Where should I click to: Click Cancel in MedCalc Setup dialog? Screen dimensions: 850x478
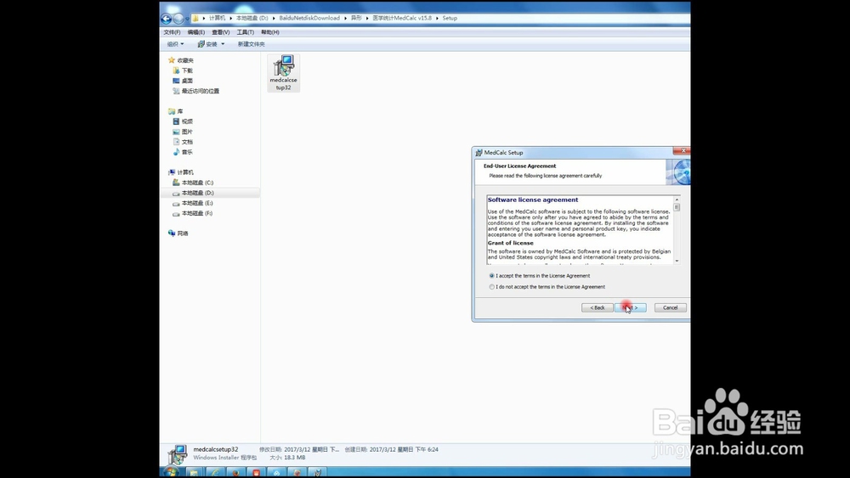click(671, 307)
